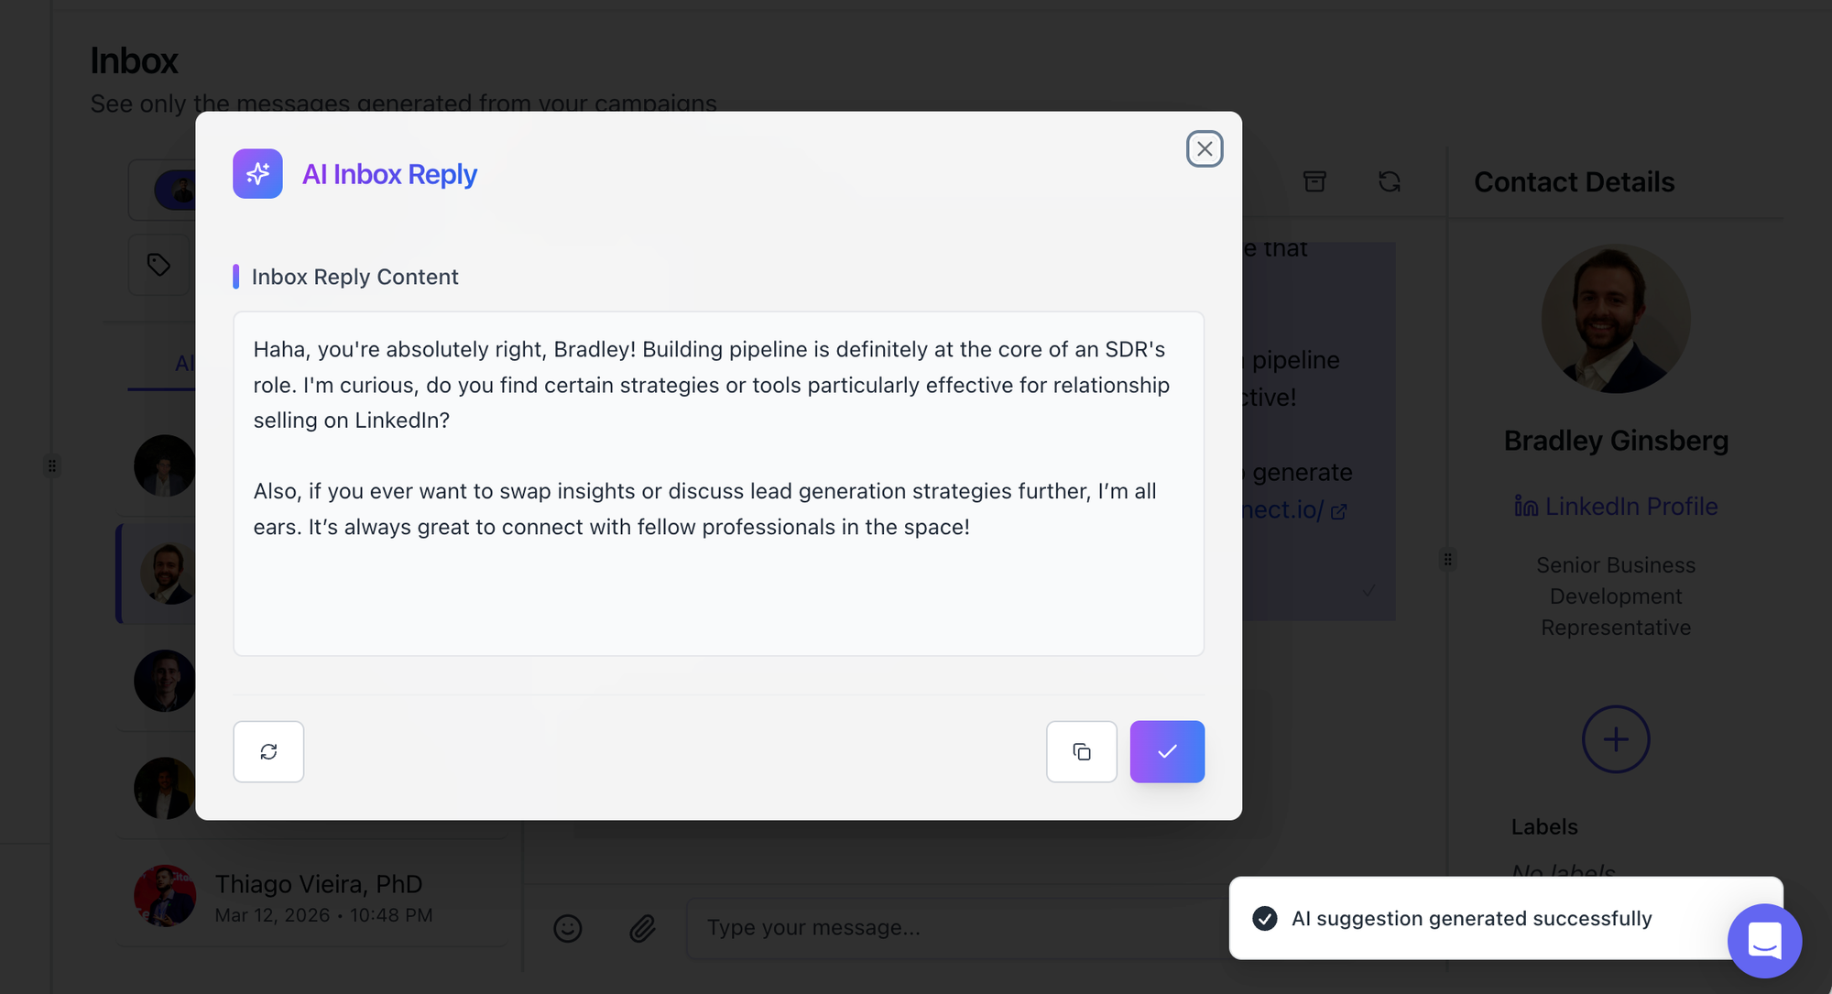
Task: Accept the AI reply with checkmark button
Action: (1166, 751)
